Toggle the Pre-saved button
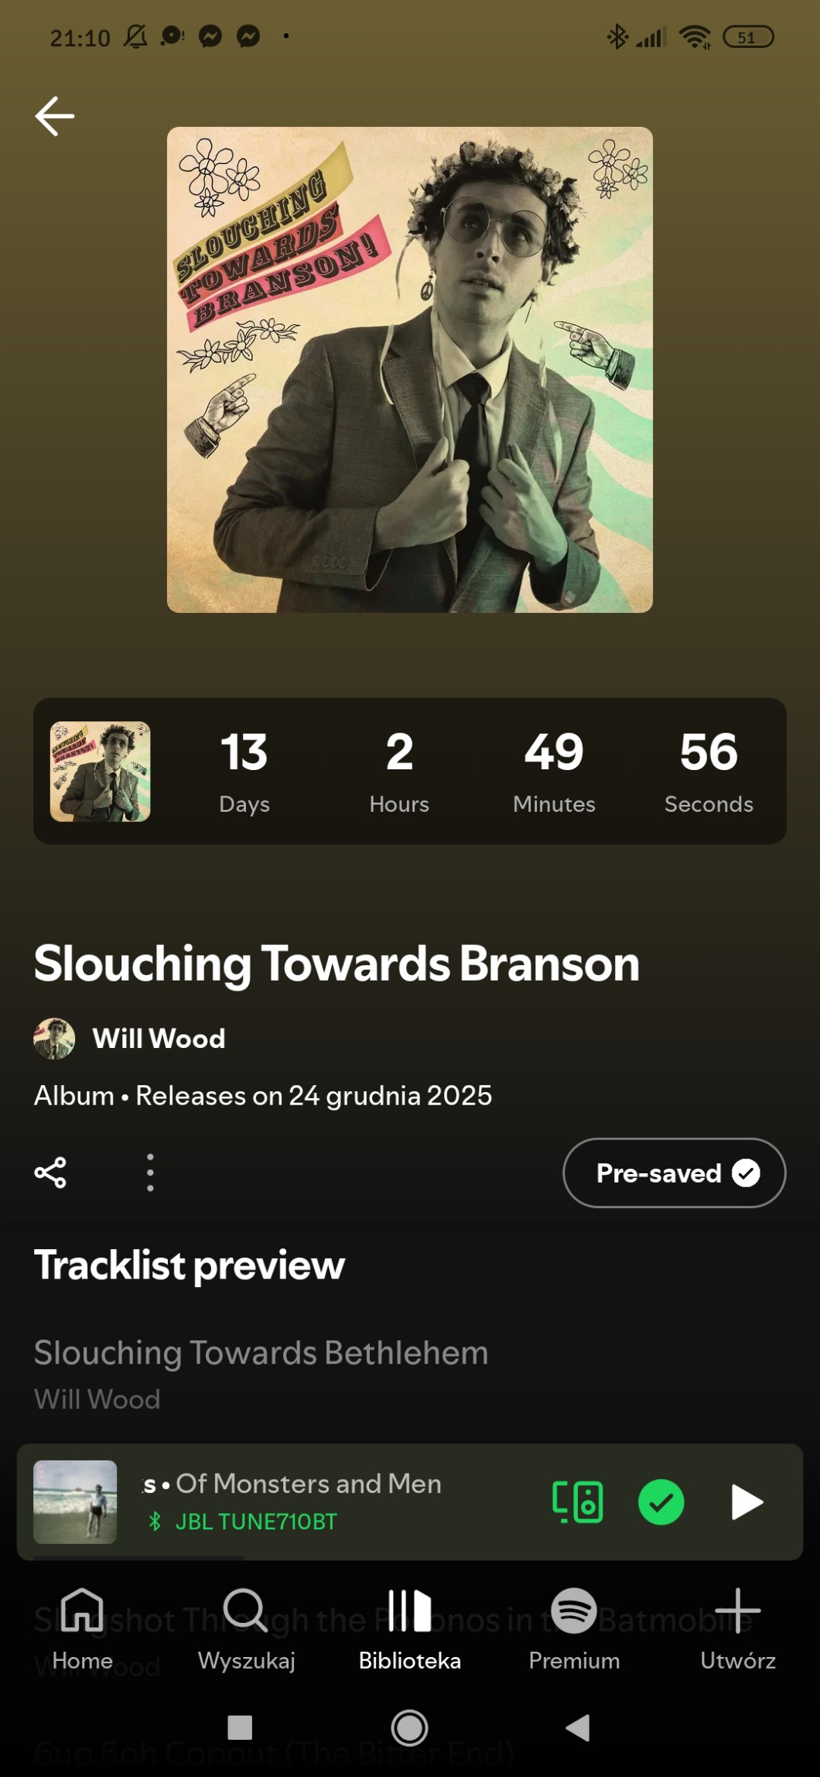The image size is (820, 1777). pos(674,1173)
